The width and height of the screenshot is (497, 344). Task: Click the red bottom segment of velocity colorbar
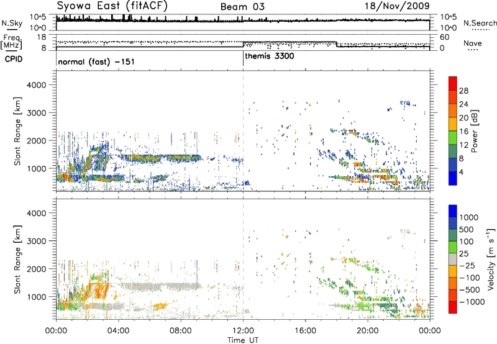pos(453,307)
